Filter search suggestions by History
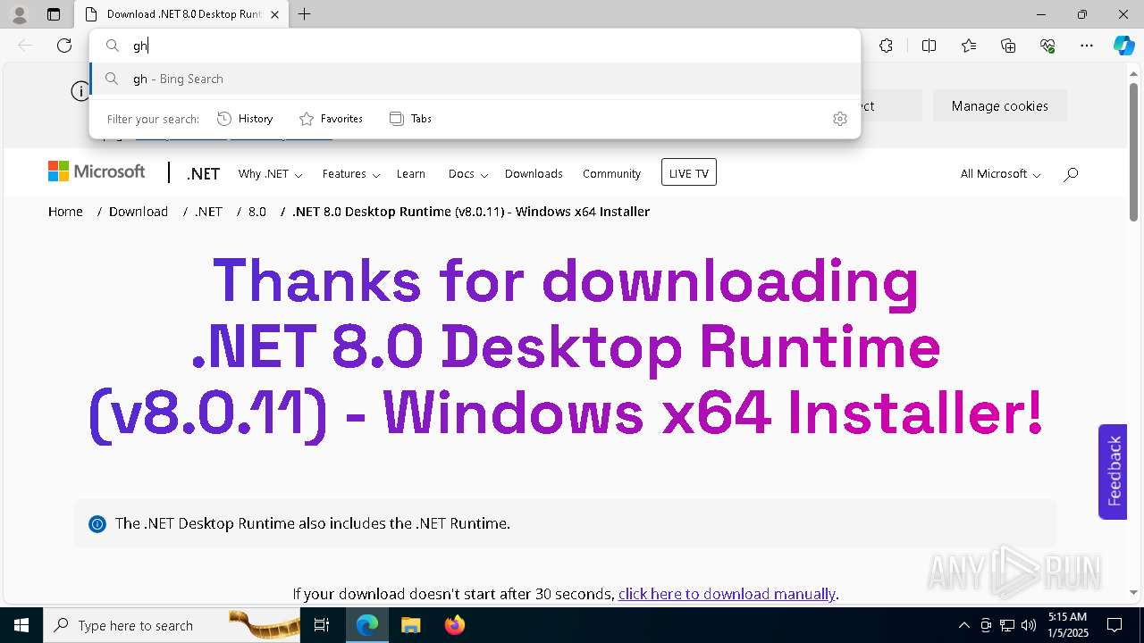Image resolution: width=1144 pixels, height=643 pixels. point(245,119)
